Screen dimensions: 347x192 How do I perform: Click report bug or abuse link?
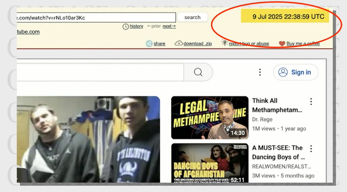[x=249, y=44]
